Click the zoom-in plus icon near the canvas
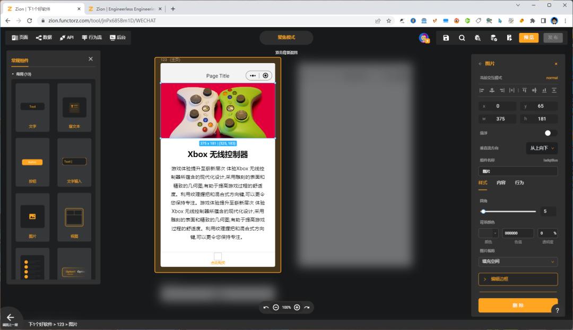Image resolution: width=573 pixels, height=330 pixels. 296,307
